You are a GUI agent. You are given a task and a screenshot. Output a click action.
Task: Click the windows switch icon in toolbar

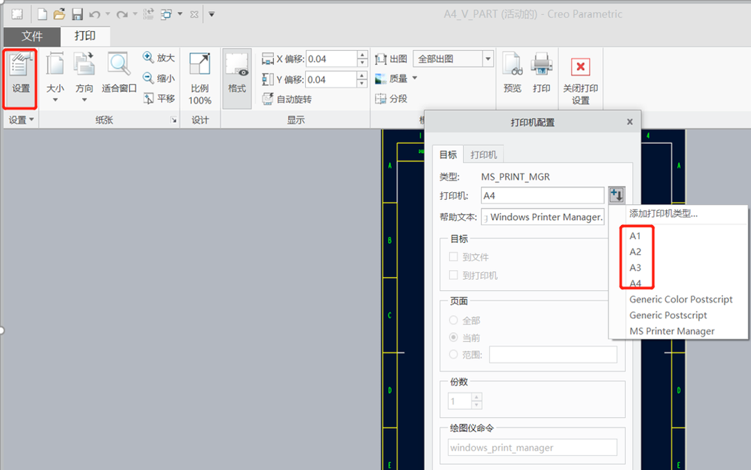tap(166, 15)
